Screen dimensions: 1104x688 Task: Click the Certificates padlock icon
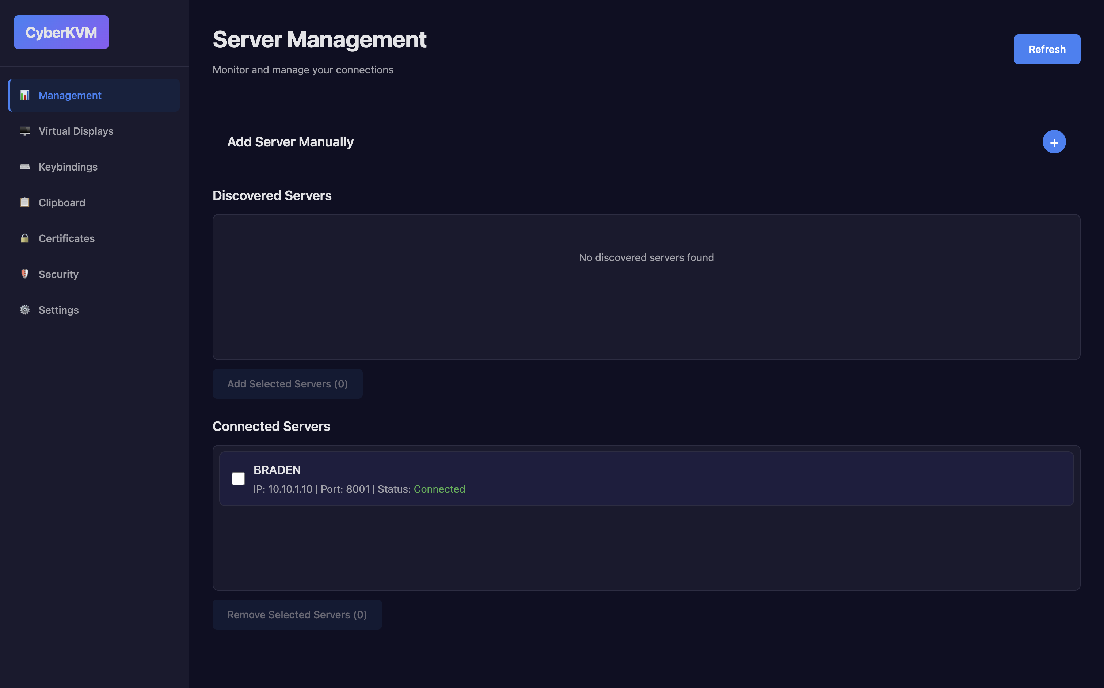25,238
